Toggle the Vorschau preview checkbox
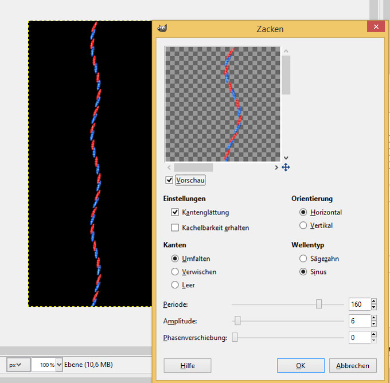 click(169, 180)
